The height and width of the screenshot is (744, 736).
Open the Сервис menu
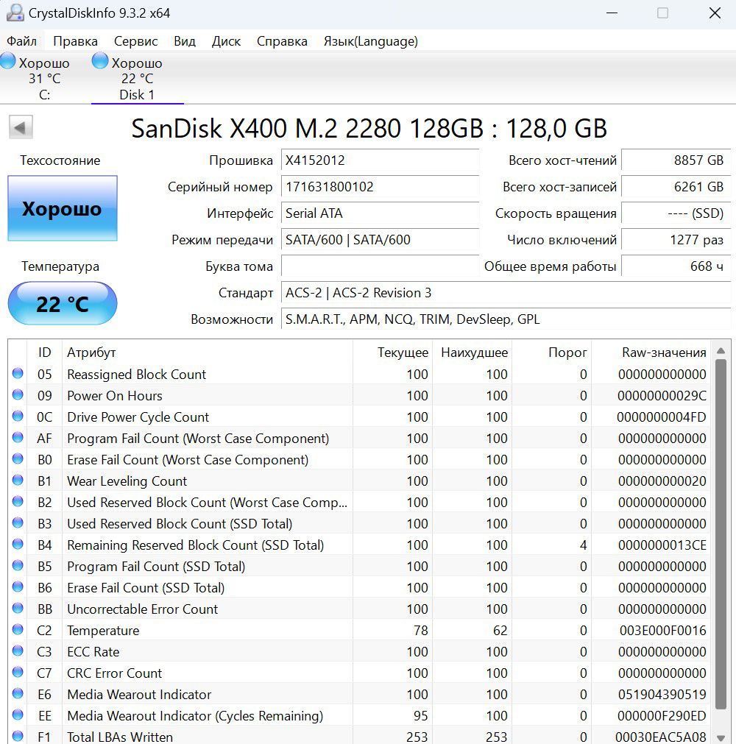(135, 41)
